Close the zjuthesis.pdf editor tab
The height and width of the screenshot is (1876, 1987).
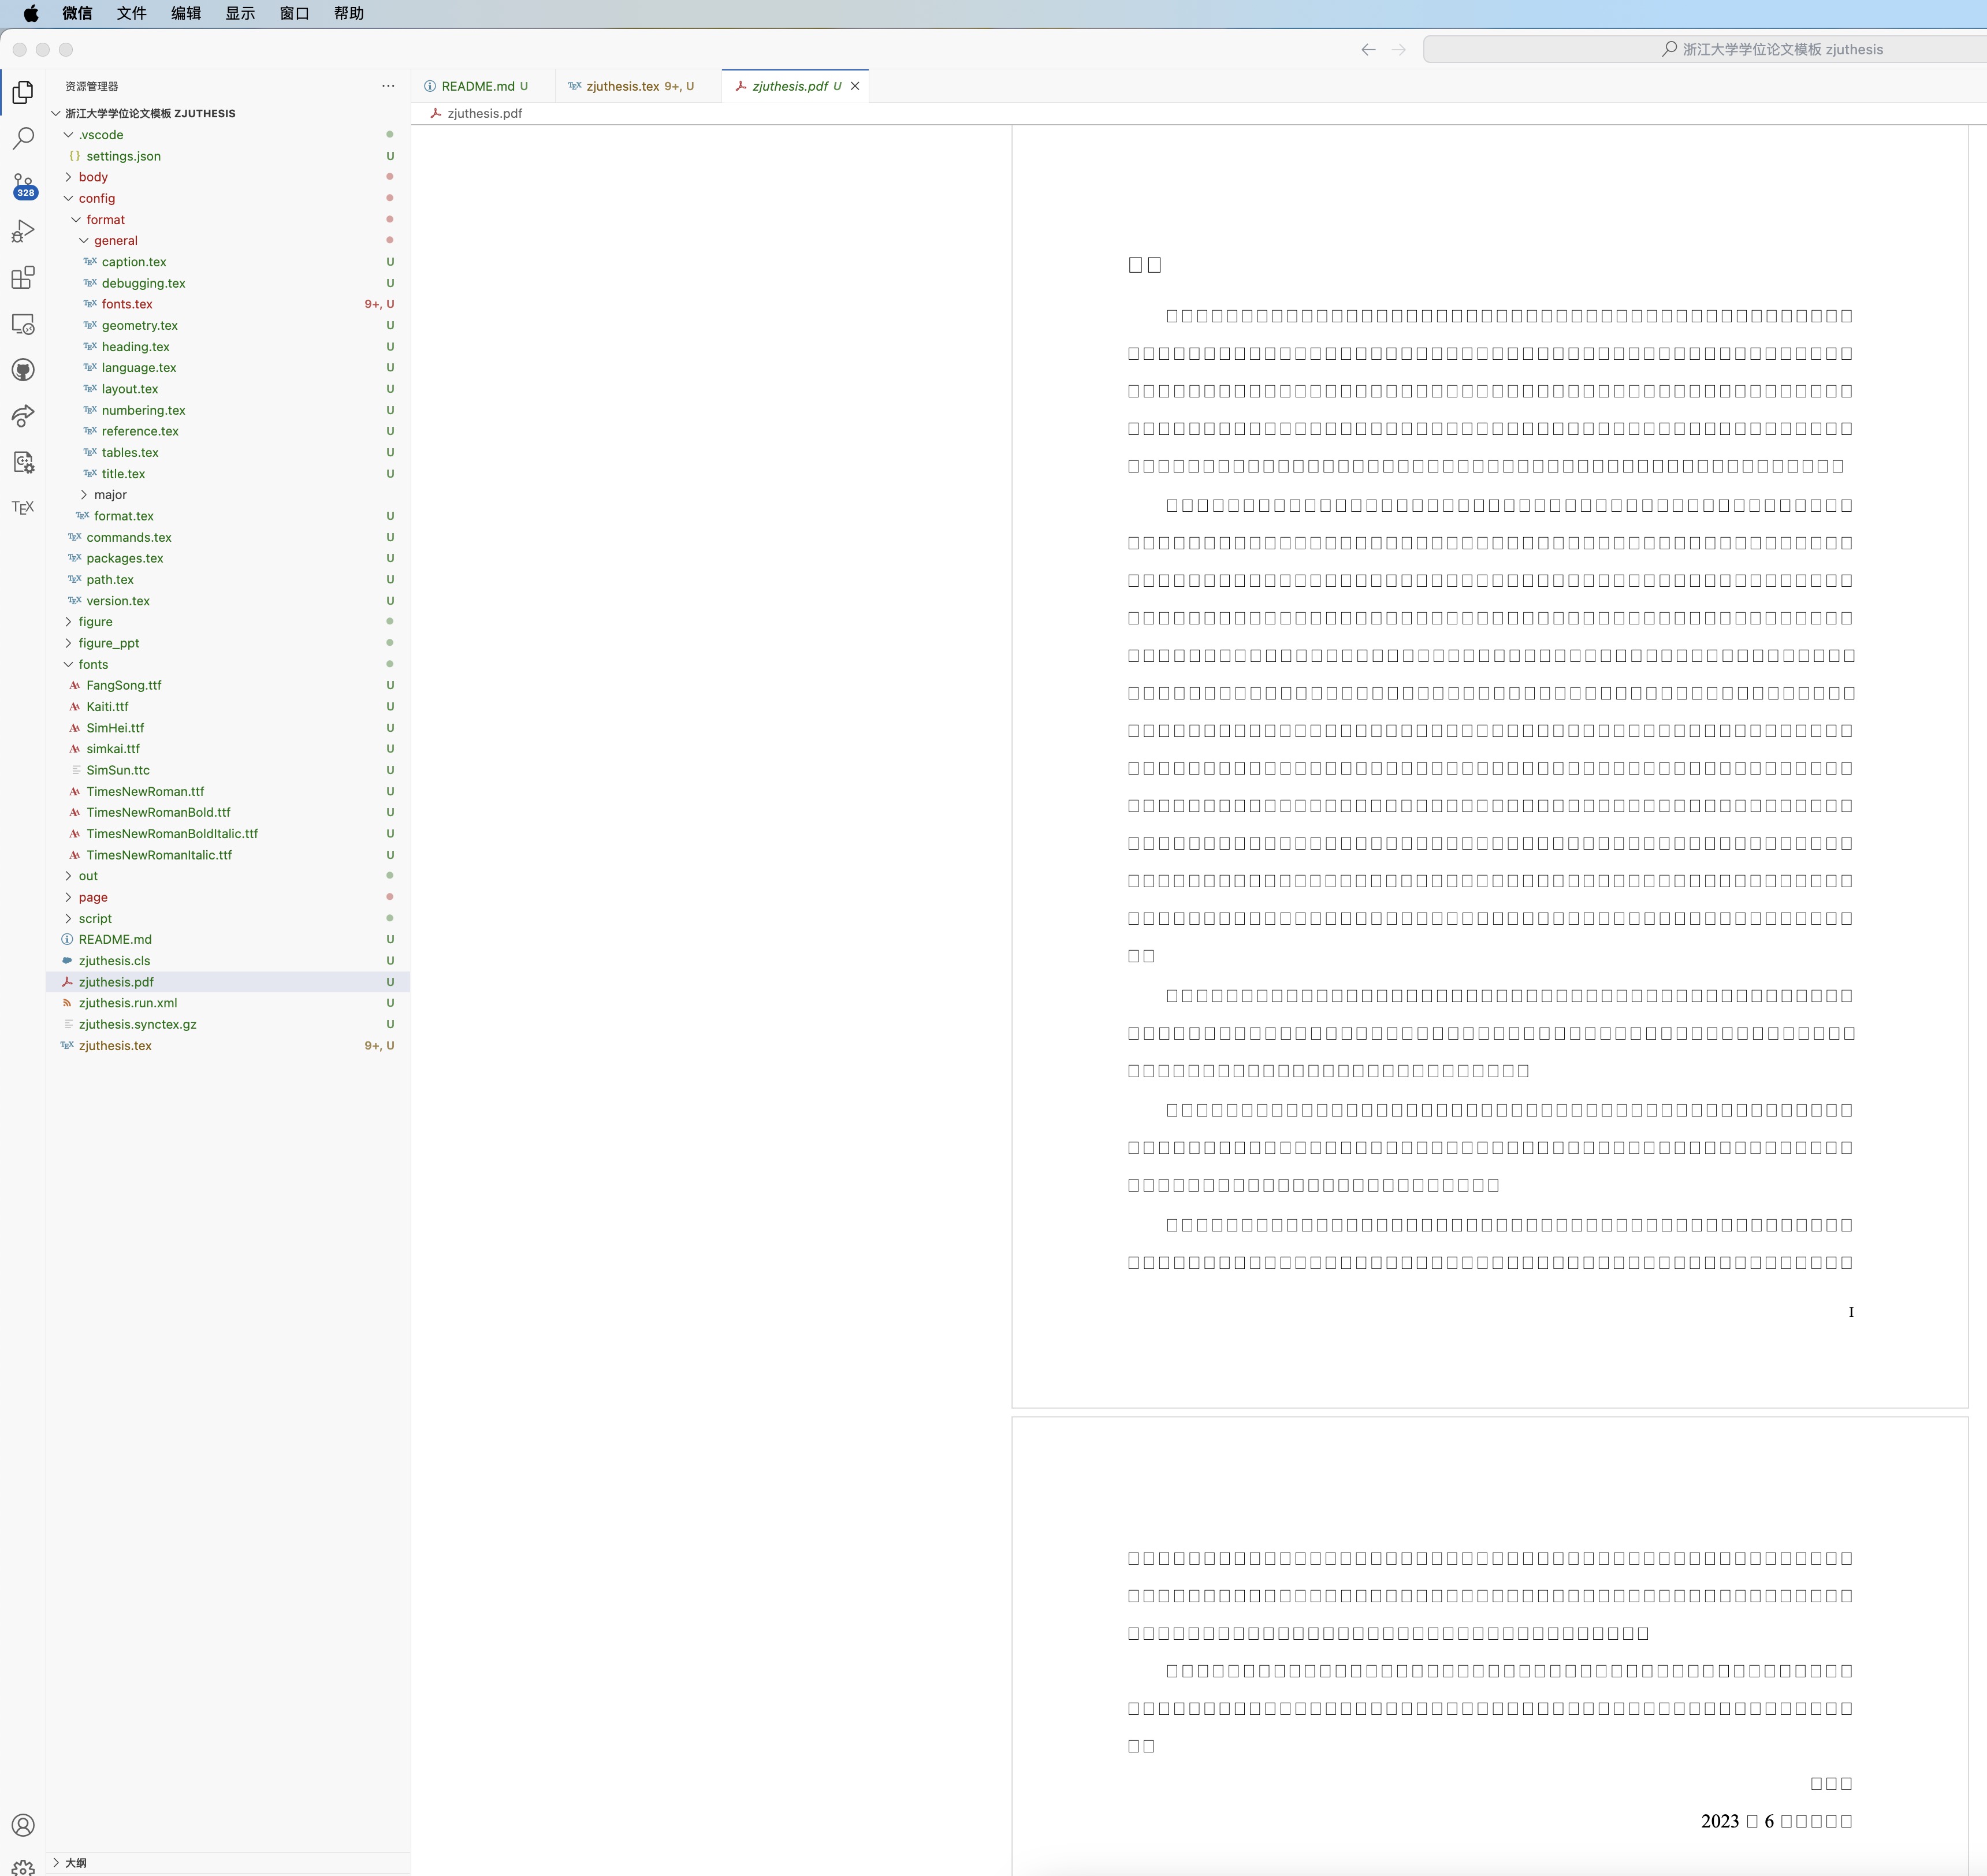pos(855,86)
